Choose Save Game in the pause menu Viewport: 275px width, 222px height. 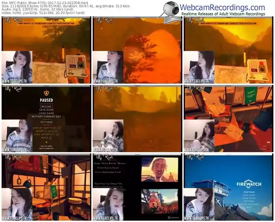pos(46,110)
